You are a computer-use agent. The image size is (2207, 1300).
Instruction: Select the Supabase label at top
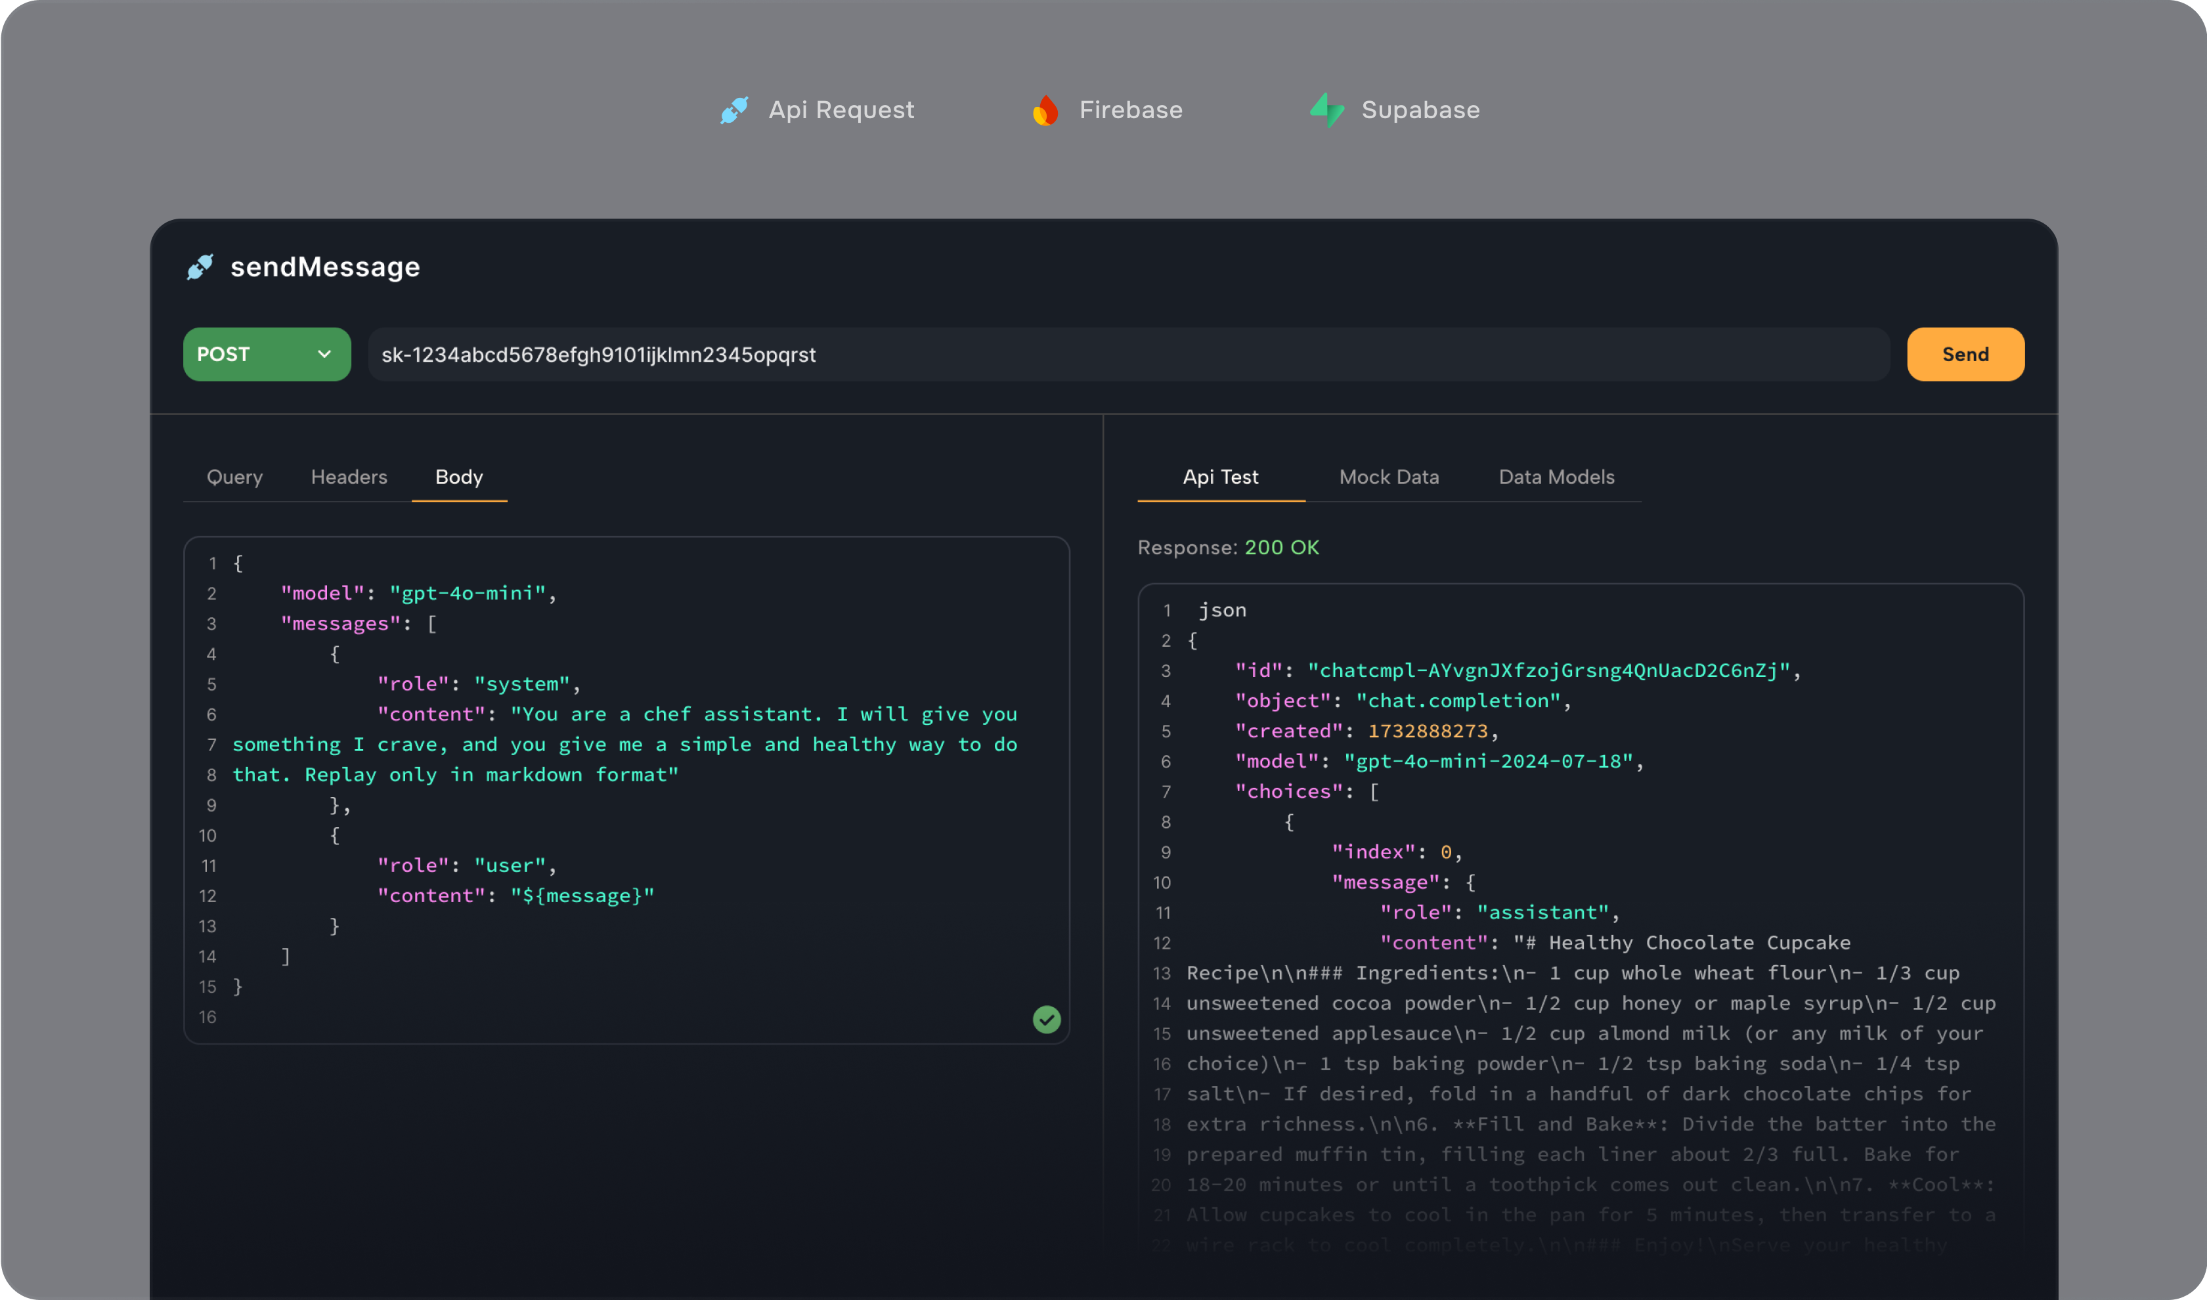tap(1420, 110)
